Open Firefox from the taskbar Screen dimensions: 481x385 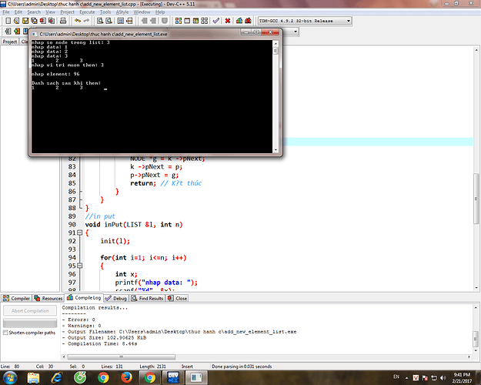coord(126,377)
